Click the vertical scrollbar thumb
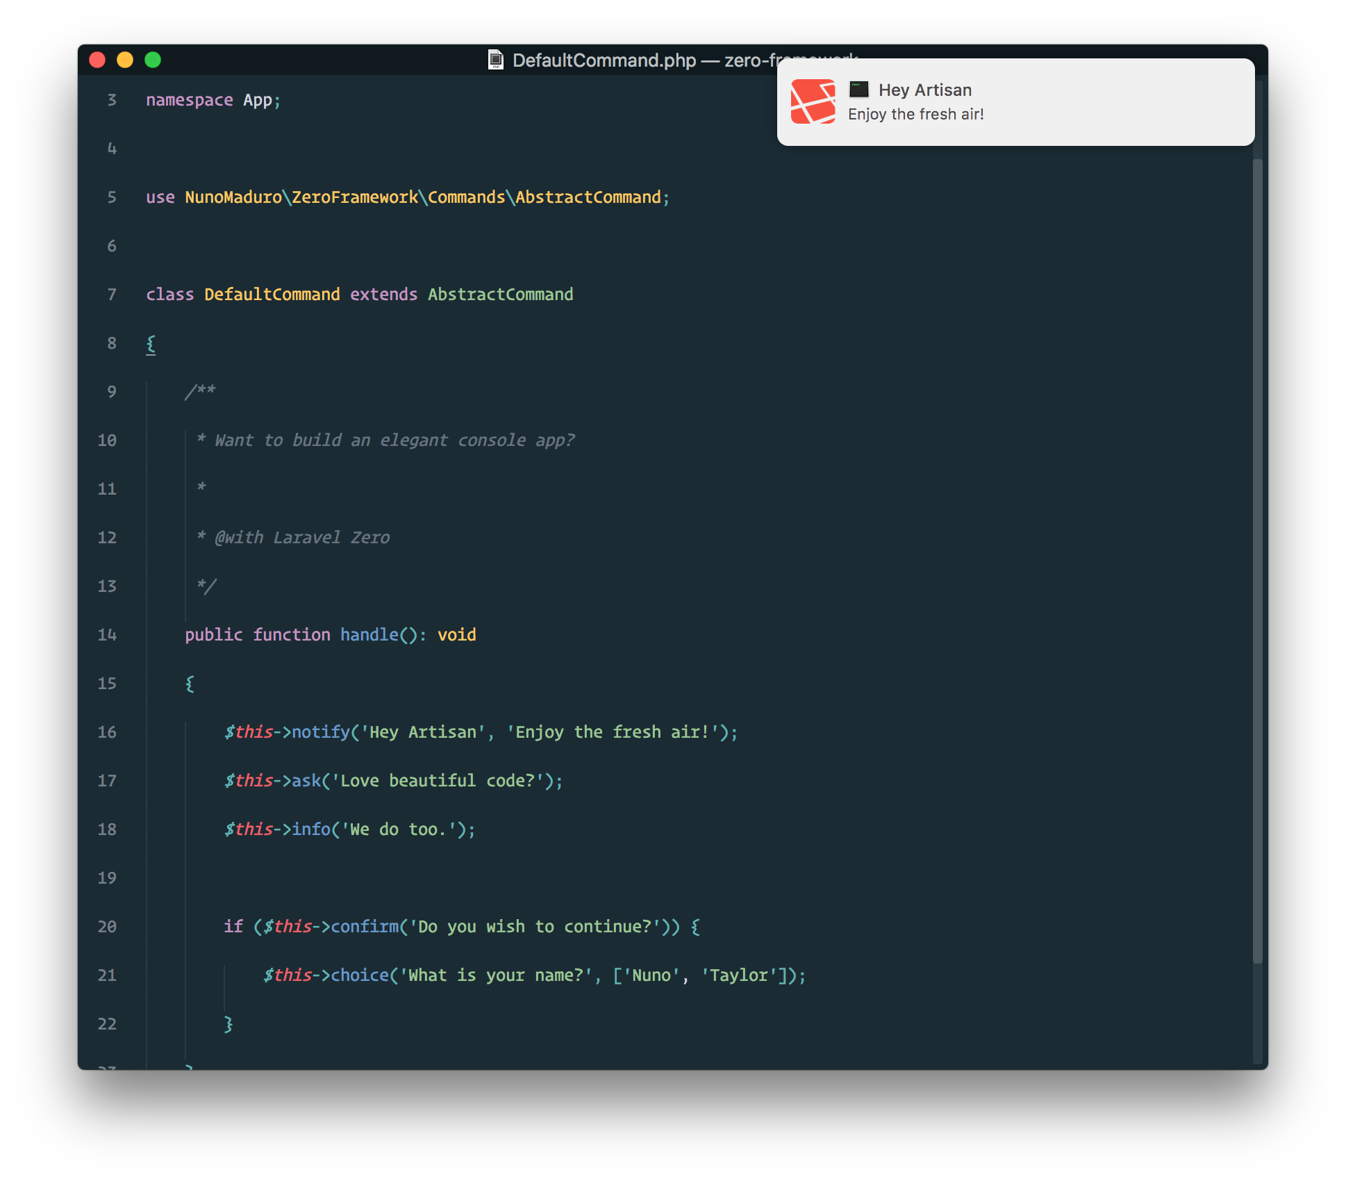Screen dimensions: 1346x1181 [x=1257, y=560]
